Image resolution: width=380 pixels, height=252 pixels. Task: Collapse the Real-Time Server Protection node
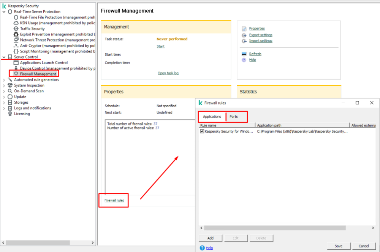(x=4, y=12)
